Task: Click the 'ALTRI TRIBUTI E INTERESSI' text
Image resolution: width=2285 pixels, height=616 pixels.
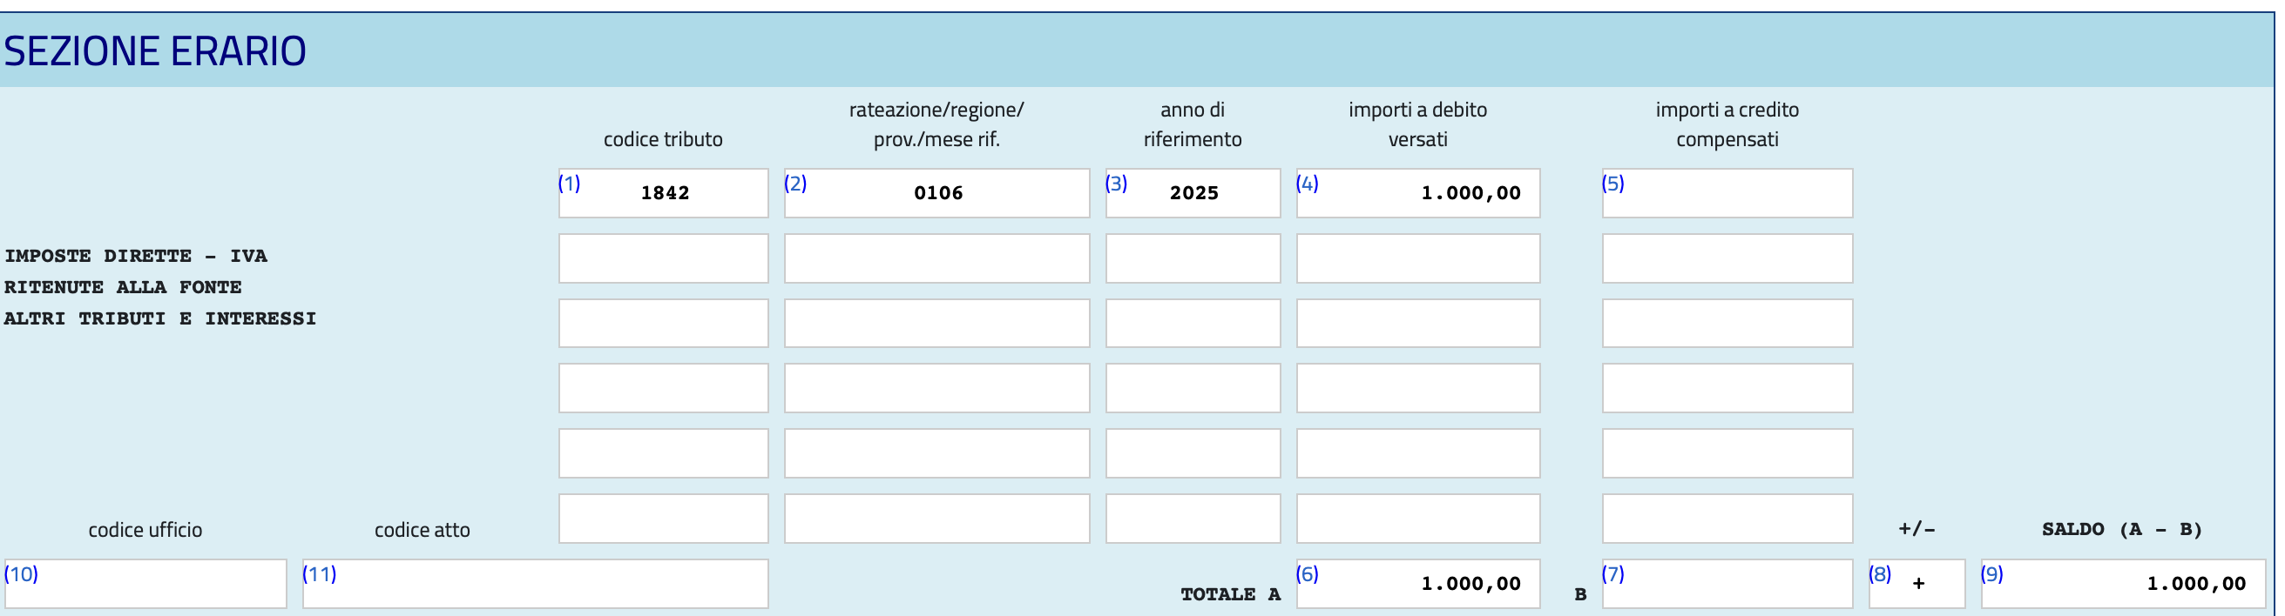Action: tap(160, 318)
